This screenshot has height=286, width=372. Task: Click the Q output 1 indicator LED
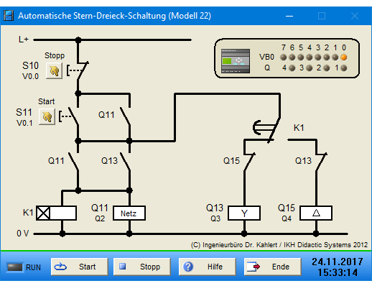tap(344, 68)
